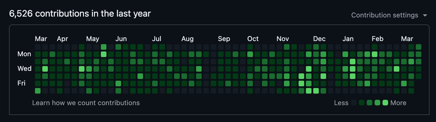Click the Wed weekday label
The height and width of the screenshot is (122, 436).
pyautogui.click(x=24, y=69)
